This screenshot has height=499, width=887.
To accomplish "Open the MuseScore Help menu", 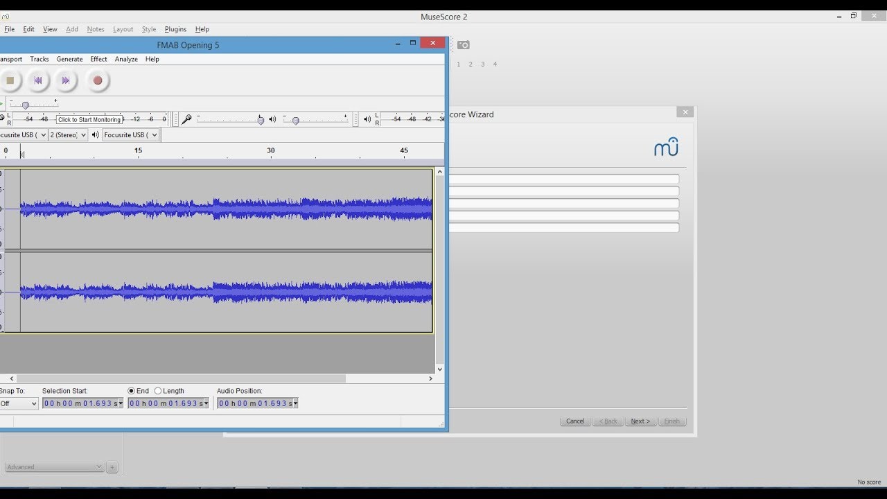I will coord(202,29).
